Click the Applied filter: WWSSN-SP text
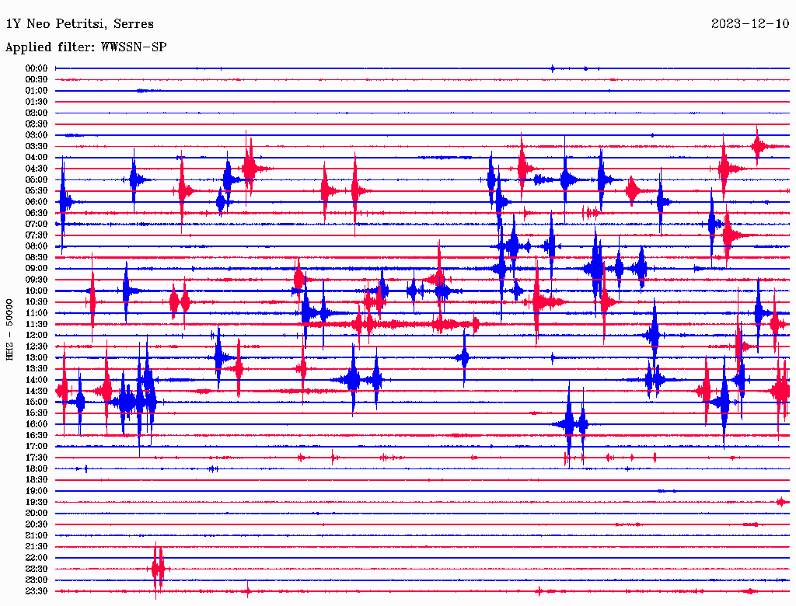The image size is (796, 606). 86,47
